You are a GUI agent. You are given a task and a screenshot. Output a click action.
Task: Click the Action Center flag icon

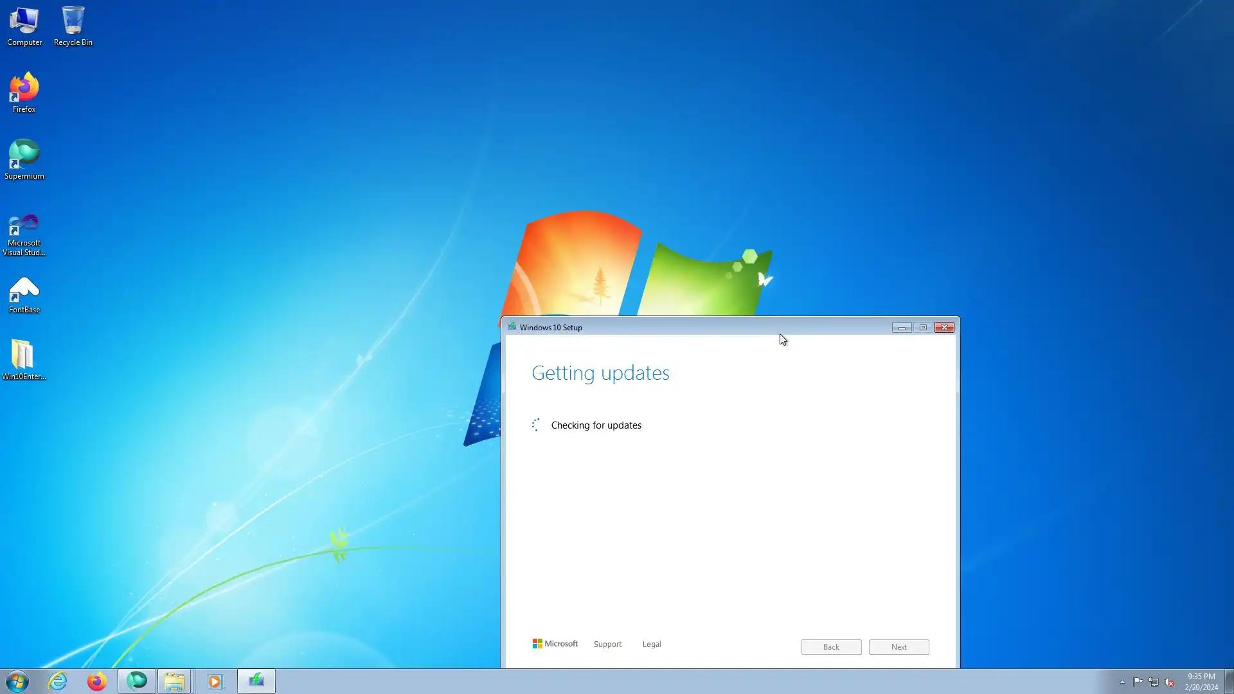click(x=1138, y=682)
